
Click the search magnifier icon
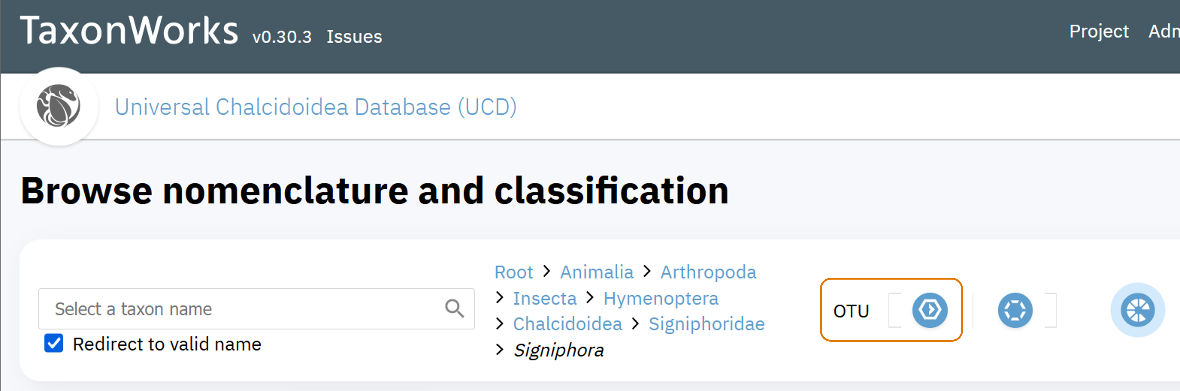click(x=454, y=308)
